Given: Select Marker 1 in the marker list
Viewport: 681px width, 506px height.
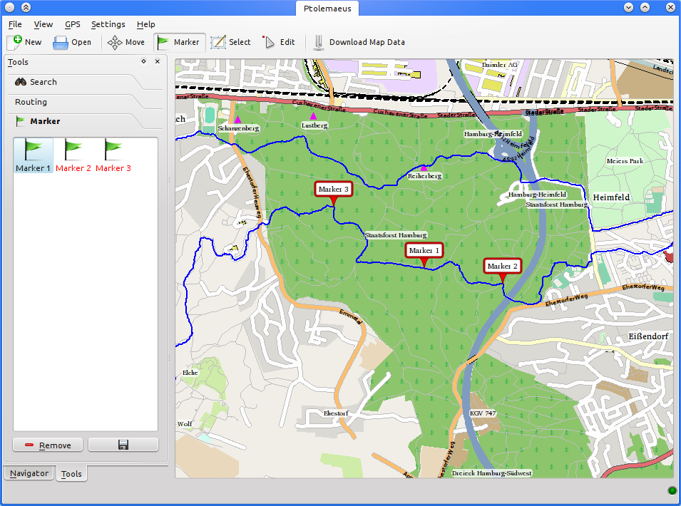Looking at the screenshot, I should tap(34, 156).
